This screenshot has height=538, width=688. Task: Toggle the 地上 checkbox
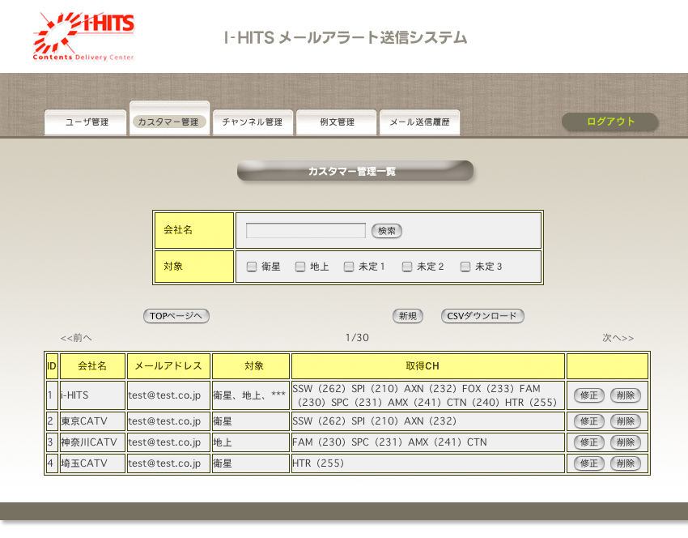pos(300,267)
